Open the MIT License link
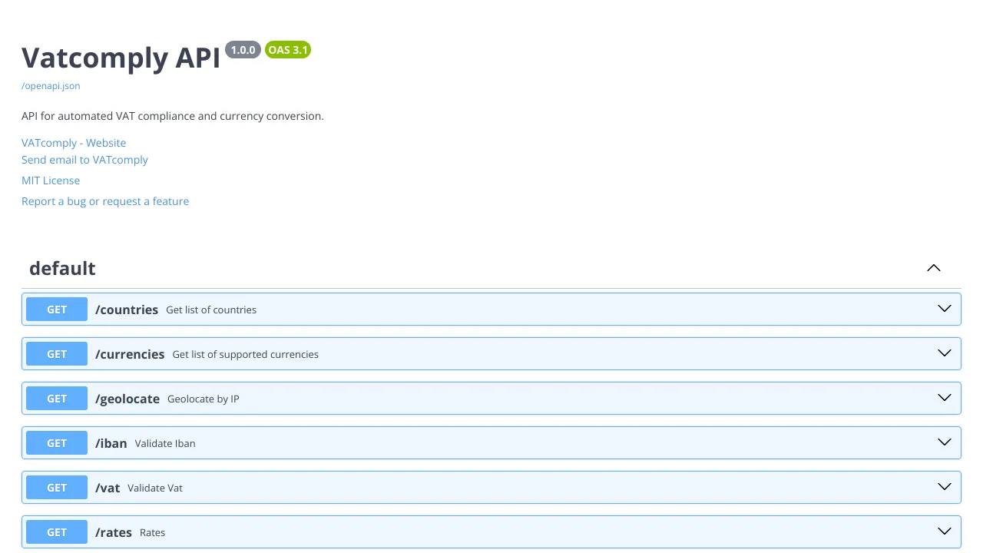 (51, 180)
